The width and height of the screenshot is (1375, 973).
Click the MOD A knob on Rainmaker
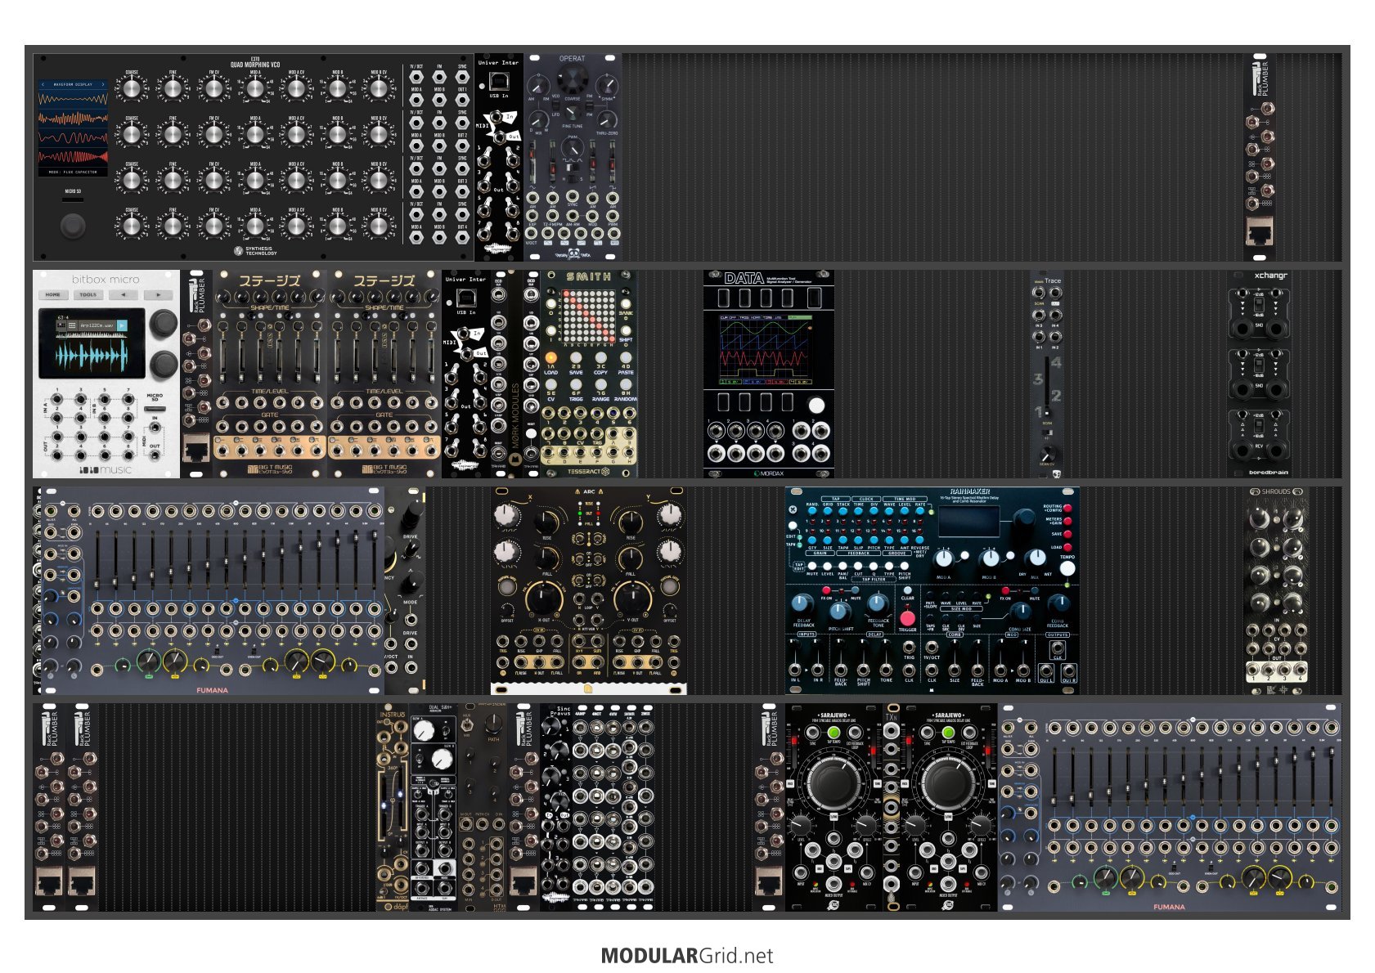coord(944,559)
